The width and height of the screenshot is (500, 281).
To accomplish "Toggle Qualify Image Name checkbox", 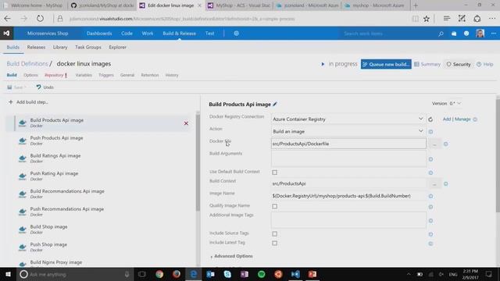I will click(274, 206).
